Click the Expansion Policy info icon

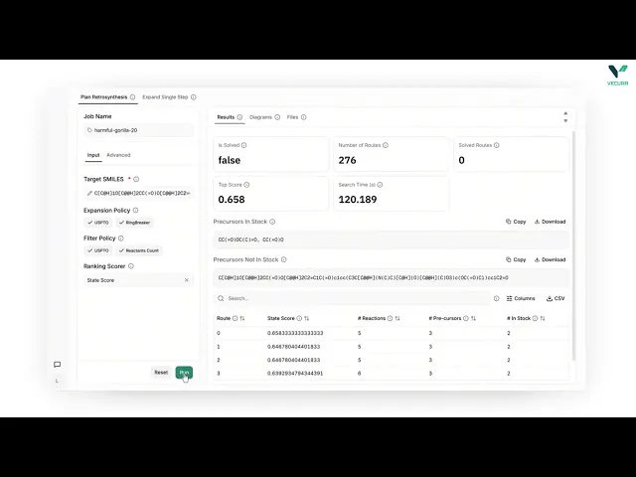coord(135,210)
